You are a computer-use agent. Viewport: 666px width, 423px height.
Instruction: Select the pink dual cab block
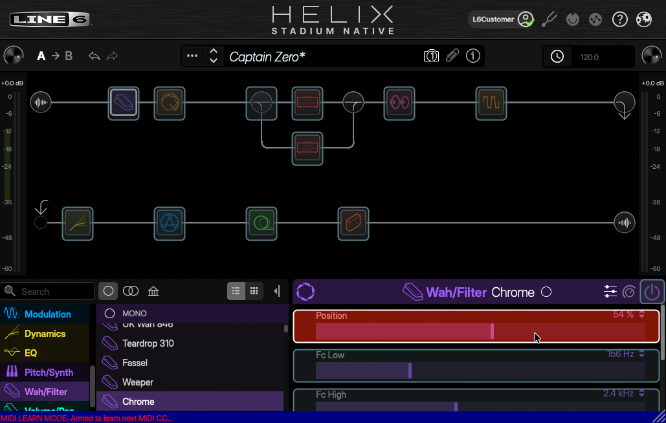point(399,103)
